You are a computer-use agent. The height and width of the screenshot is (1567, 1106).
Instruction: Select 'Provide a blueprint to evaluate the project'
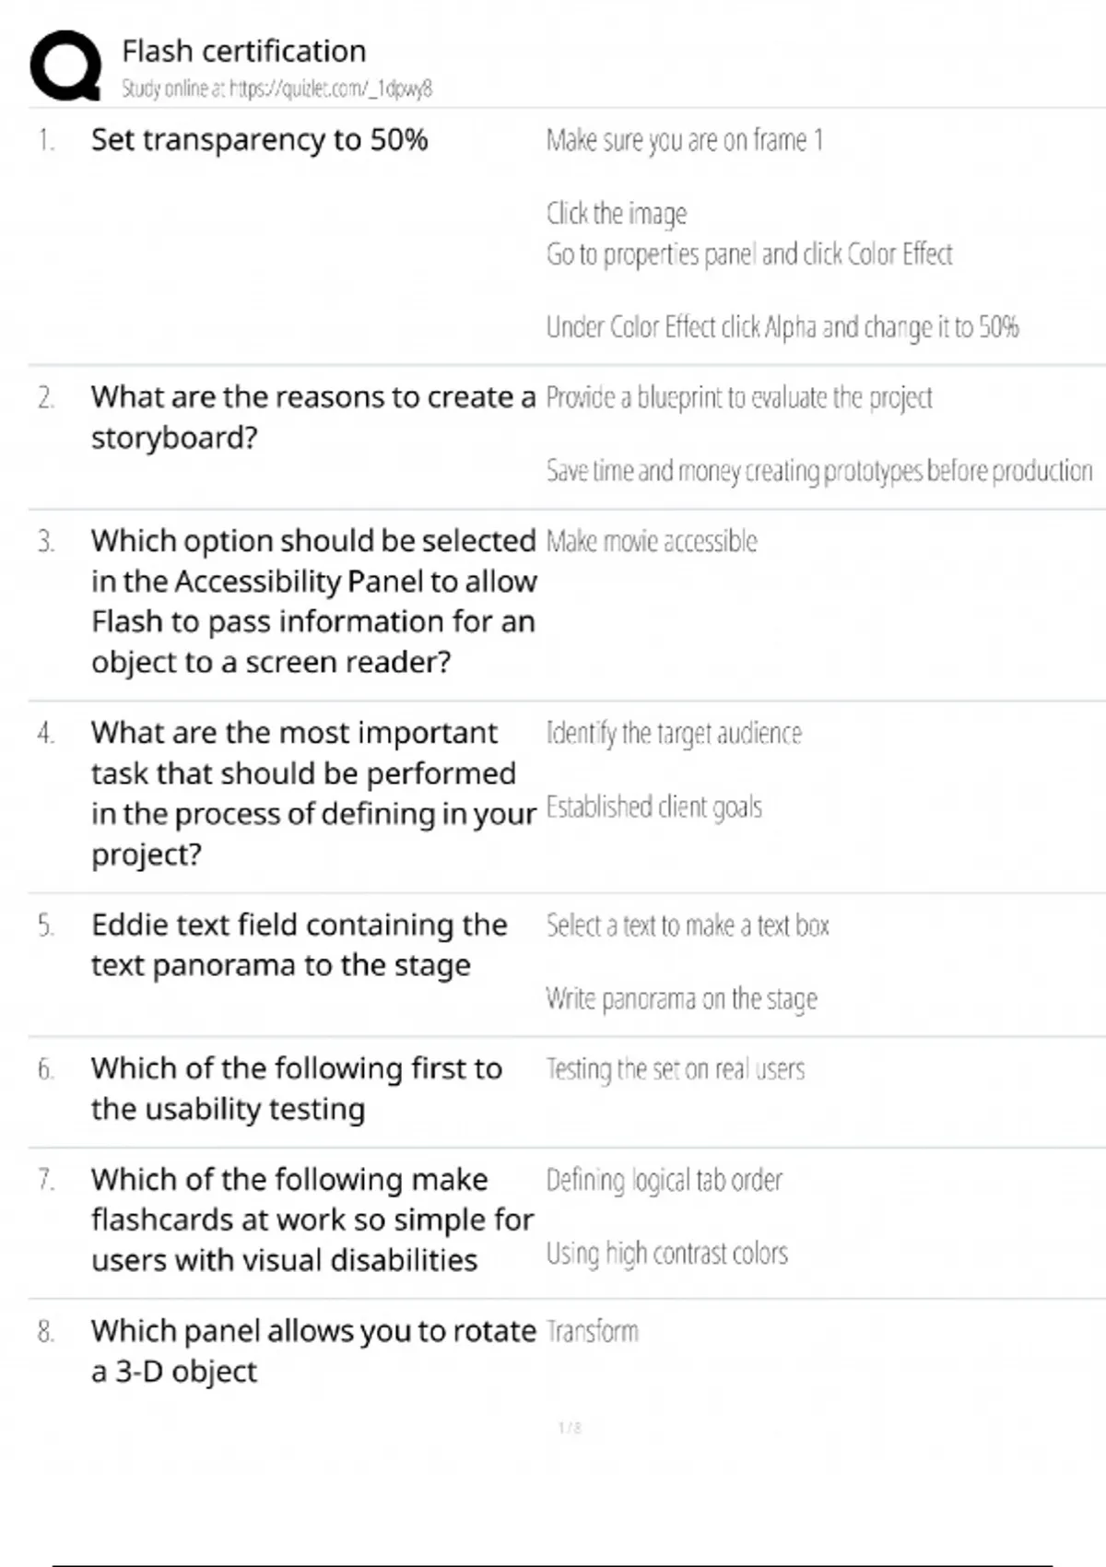(738, 398)
